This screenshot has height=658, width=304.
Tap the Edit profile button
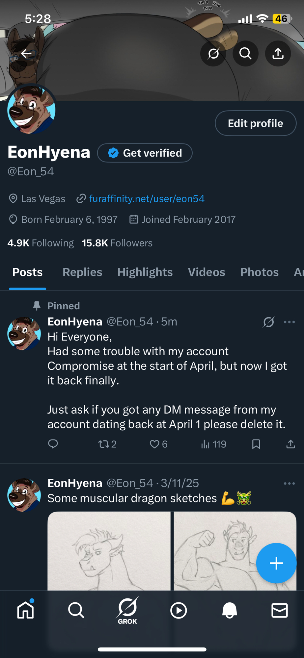(256, 123)
